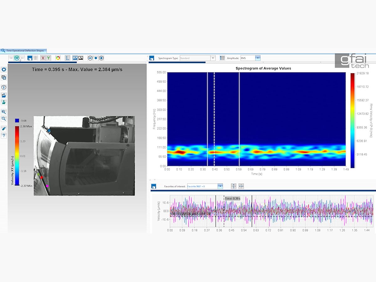Open the help question mark icon
The height and width of the screenshot is (282, 376).
[x=4, y=136]
